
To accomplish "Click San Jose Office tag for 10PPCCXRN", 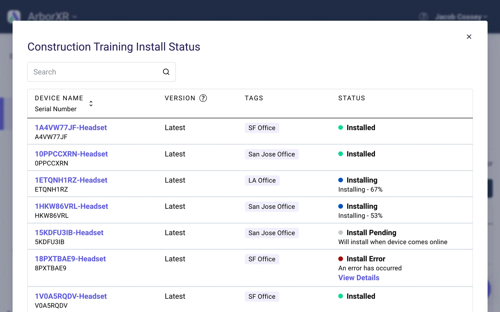I will coord(272,154).
